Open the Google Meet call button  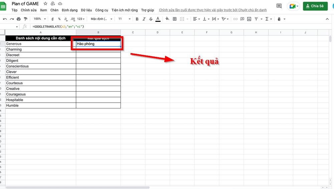pos(294,6)
